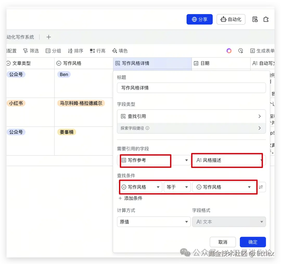The width and height of the screenshot is (281, 264).
Task: Open the 填色 fill color tool
Action: [120, 51]
